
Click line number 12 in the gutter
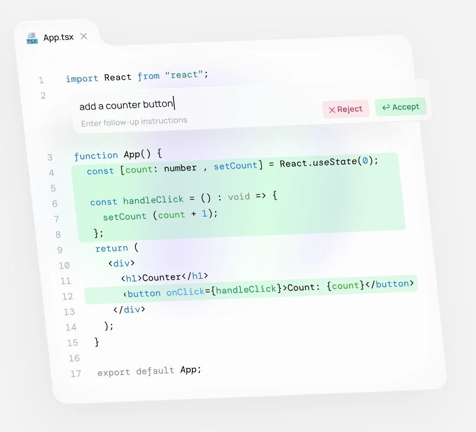click(x=67, y=296)
